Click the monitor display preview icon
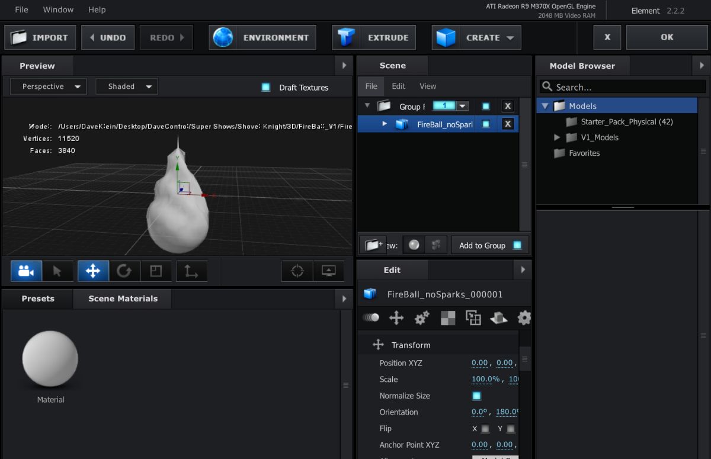Image resolution: width=711 pixels, height=459 pixels. [x=329, y=271]
